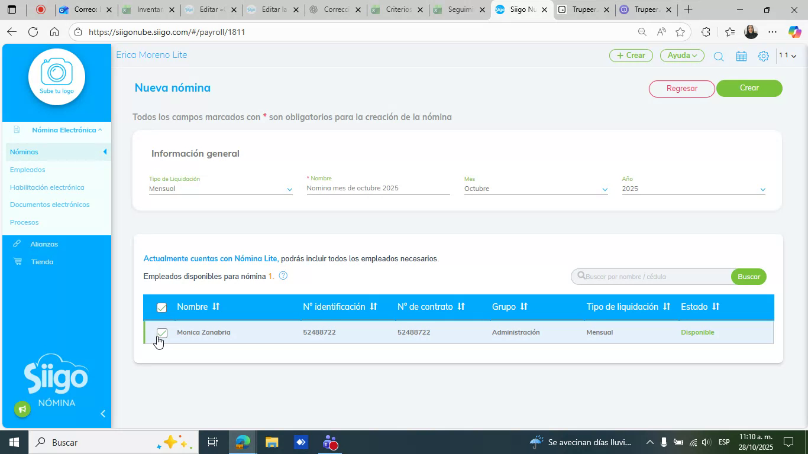
Task: Click the Sube tu logo camera icon
Action: [x=57, y=73]
